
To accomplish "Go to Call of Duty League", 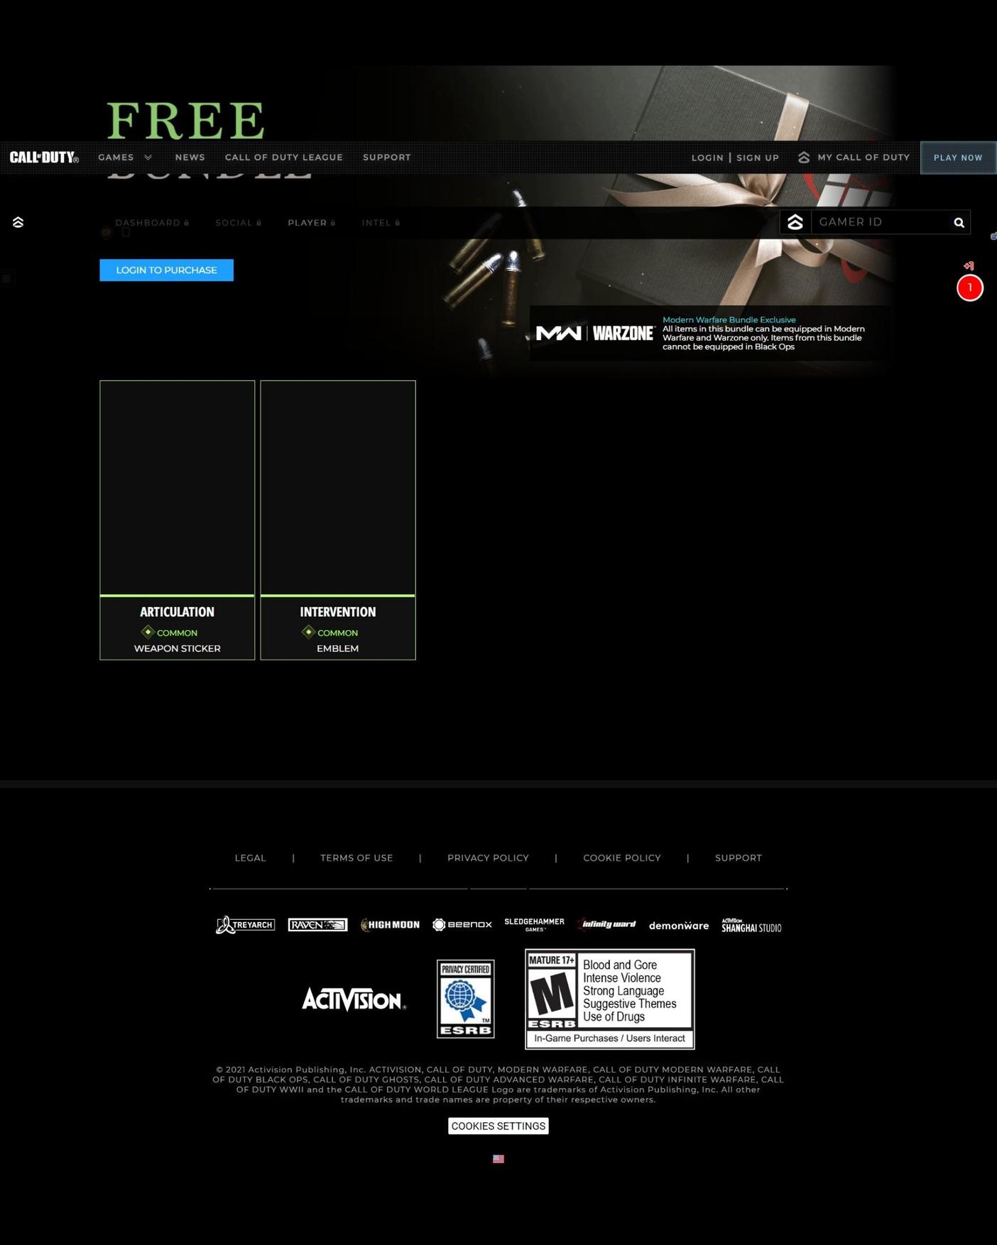I will (x=283, y=158).
